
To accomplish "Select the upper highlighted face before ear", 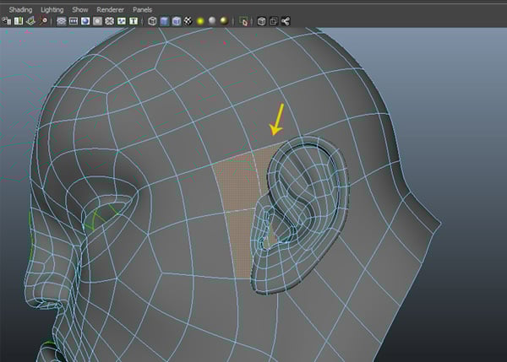I will (240, 181).
